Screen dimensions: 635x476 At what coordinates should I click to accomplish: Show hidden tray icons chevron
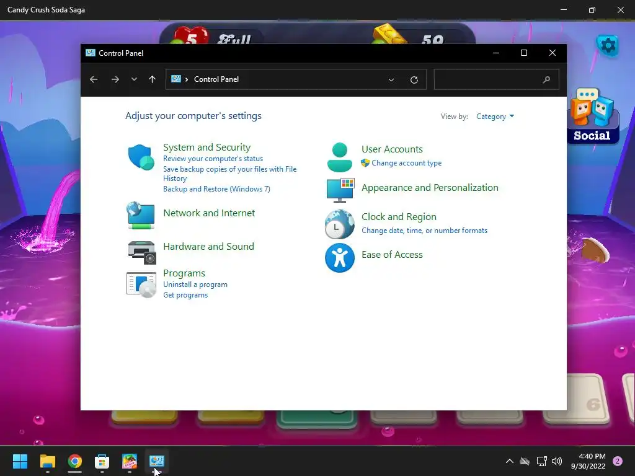pyautogui.click(x=510, y=461)
